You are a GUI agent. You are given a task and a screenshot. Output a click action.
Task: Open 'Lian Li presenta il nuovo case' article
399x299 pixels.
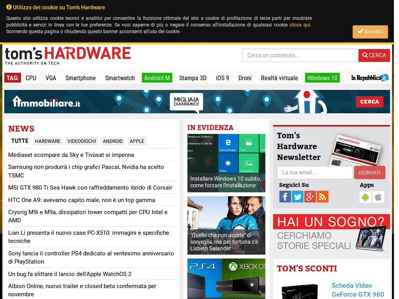[88, 237]
